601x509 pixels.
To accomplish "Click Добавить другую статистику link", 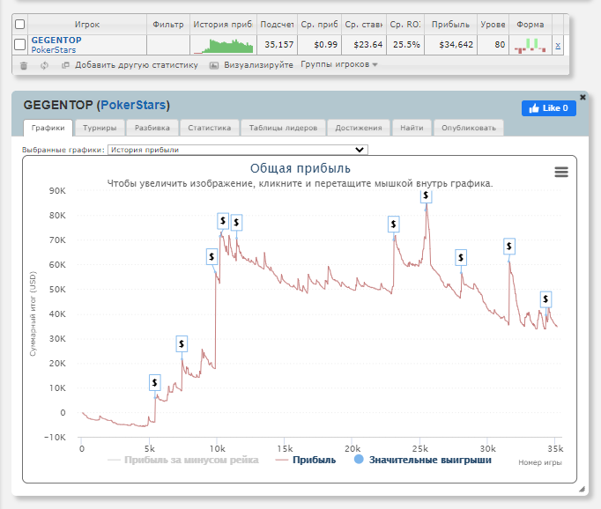I will click(137, 65).
